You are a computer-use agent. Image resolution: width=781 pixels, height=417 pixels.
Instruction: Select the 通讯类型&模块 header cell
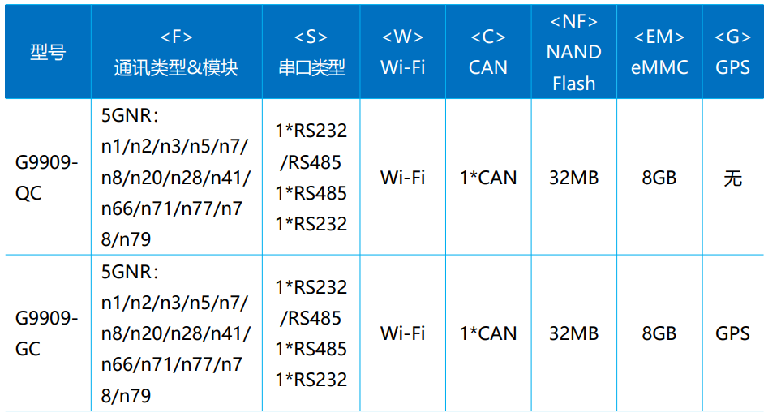point(176,53)
